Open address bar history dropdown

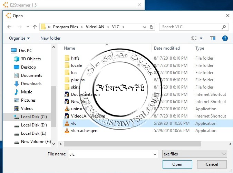(144, 27)
